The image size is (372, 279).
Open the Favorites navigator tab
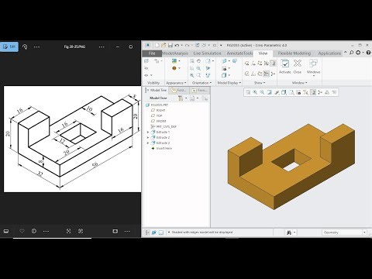(x=200, y=90)
